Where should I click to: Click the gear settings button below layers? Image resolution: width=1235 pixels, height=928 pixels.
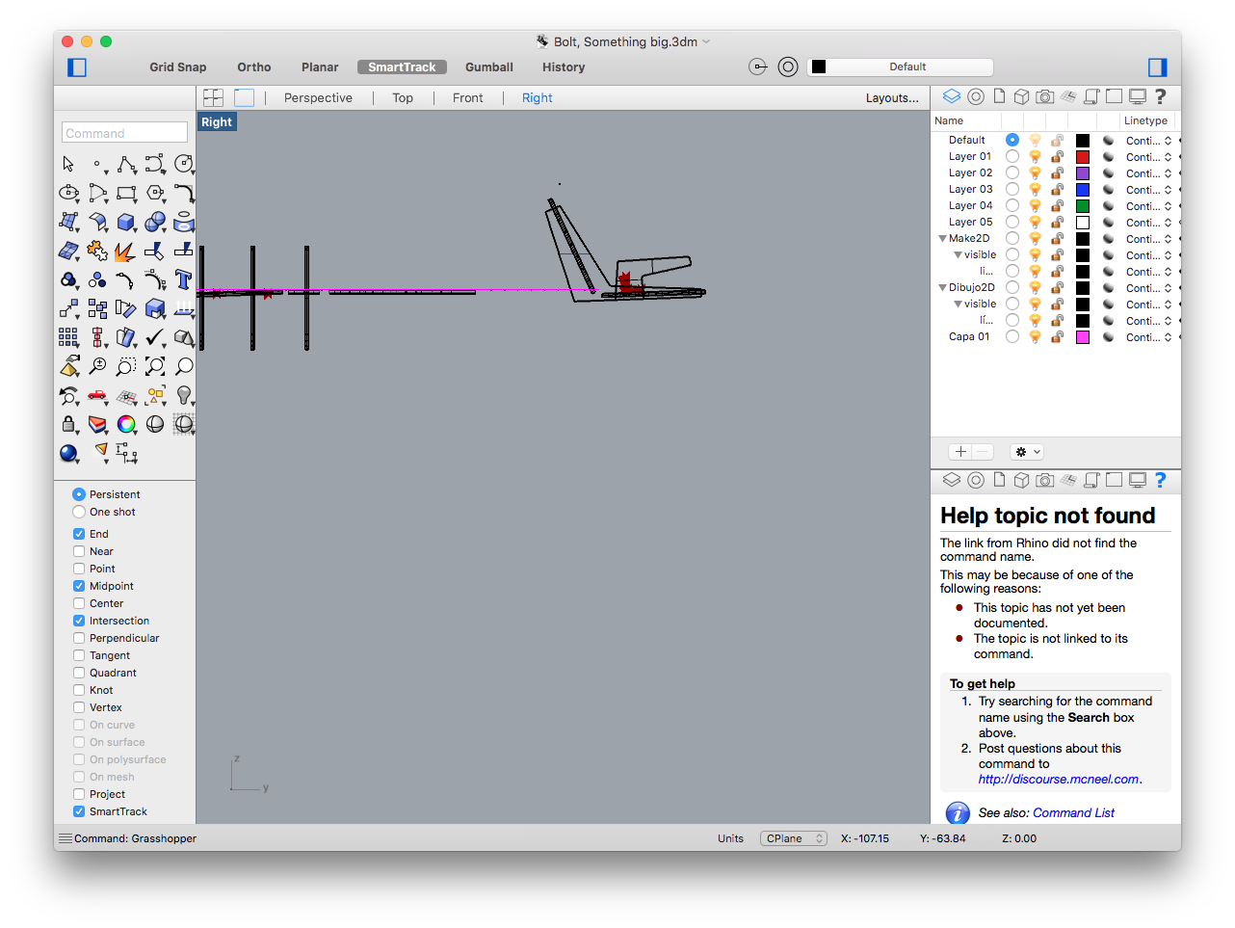(1027, 452)
